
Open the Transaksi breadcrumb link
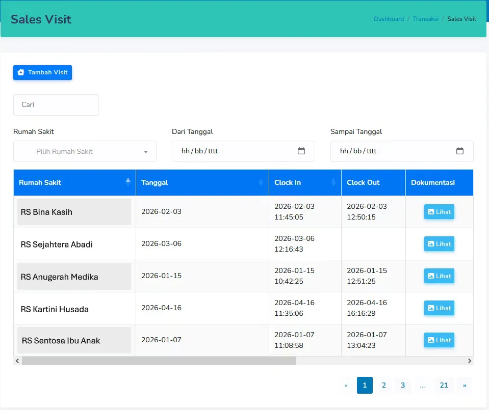point(426,19)
